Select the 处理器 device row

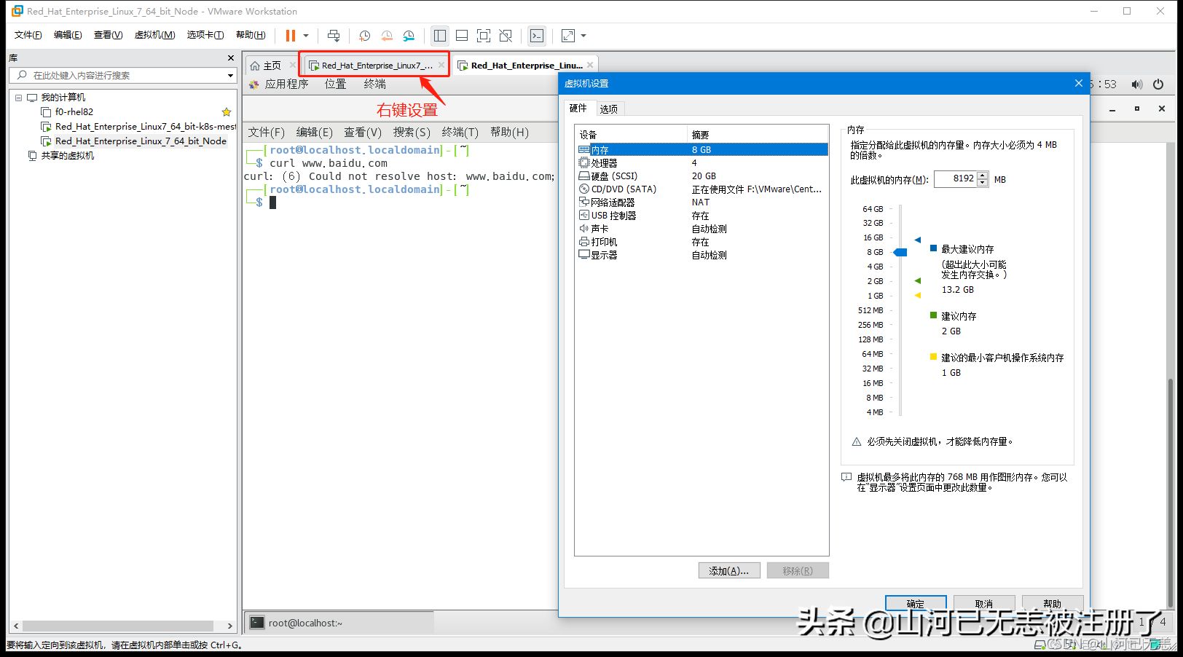point(701,163)
